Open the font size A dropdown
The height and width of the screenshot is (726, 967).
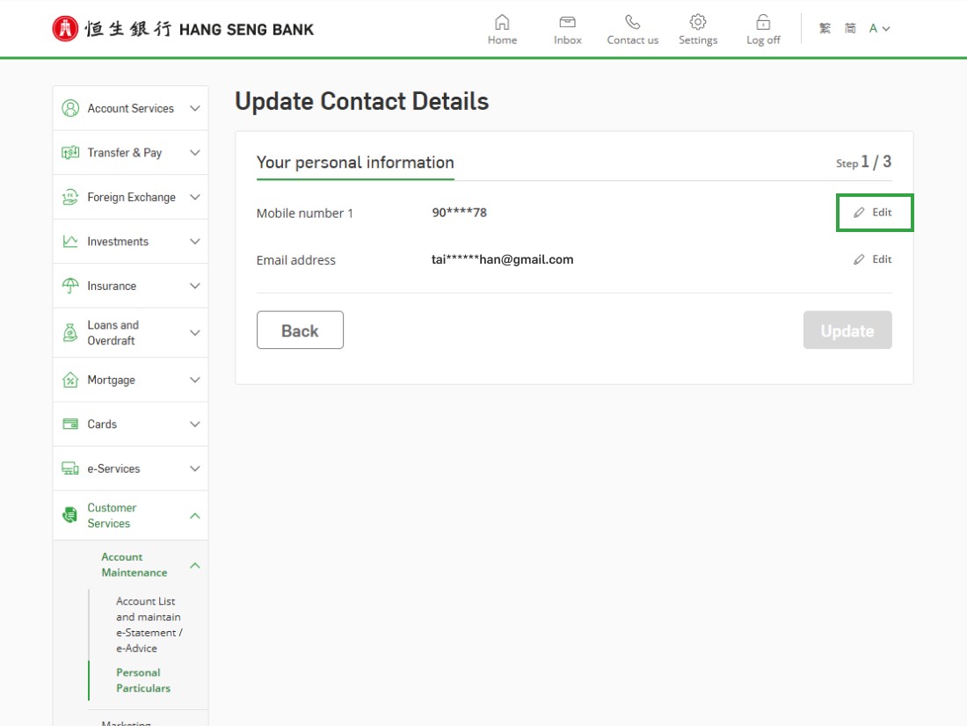tap(879, 29)
